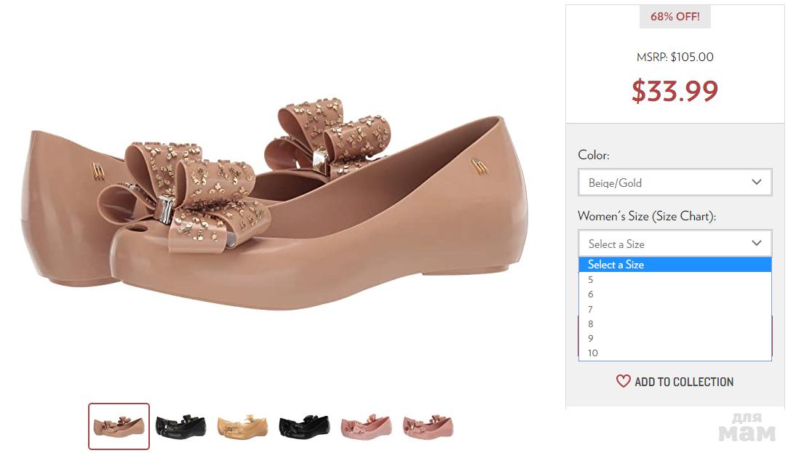Select size 7 in the size list
788x453 pixels.
click(x=591, y=309)
